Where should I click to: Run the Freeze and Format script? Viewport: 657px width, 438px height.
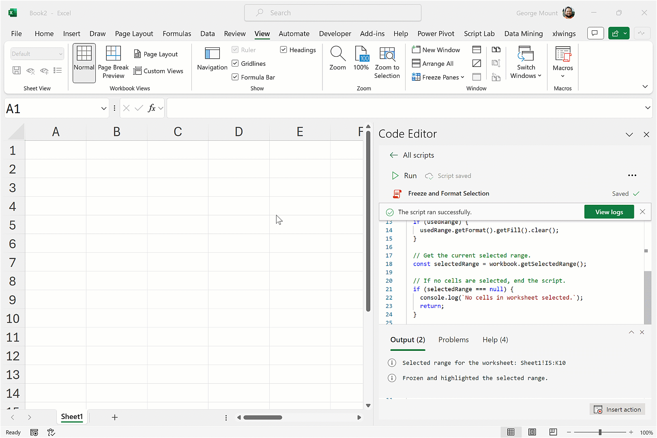click(404, 176)
